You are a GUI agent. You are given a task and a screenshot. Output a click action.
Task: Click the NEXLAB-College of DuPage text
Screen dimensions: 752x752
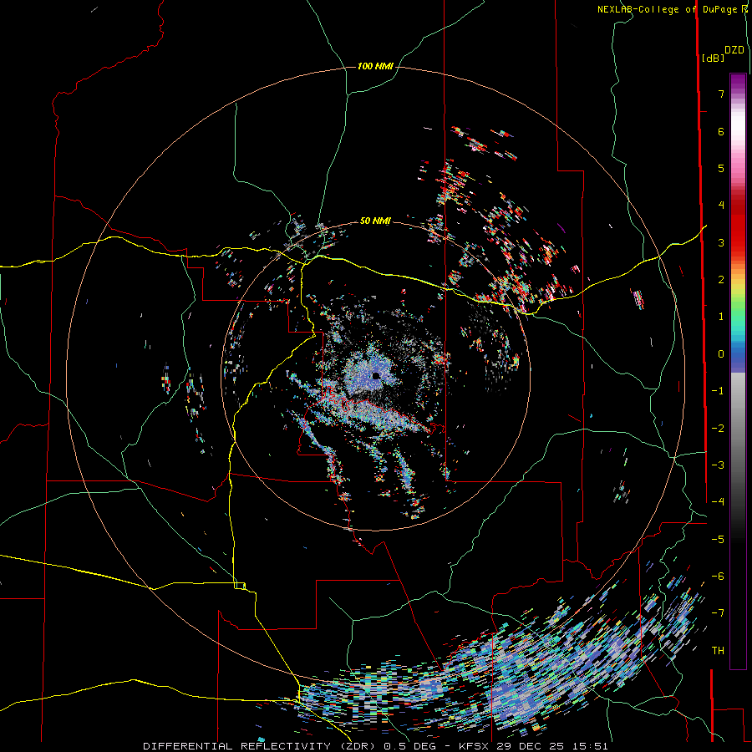click(x=668, y=9)
